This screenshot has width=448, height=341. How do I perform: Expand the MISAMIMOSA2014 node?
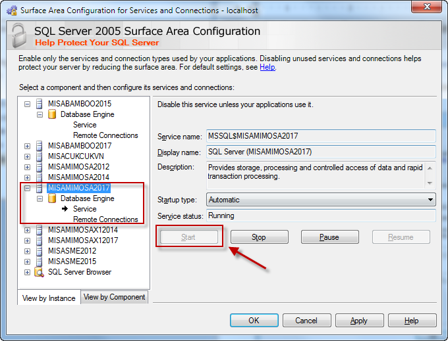click(x=27, y=178)
